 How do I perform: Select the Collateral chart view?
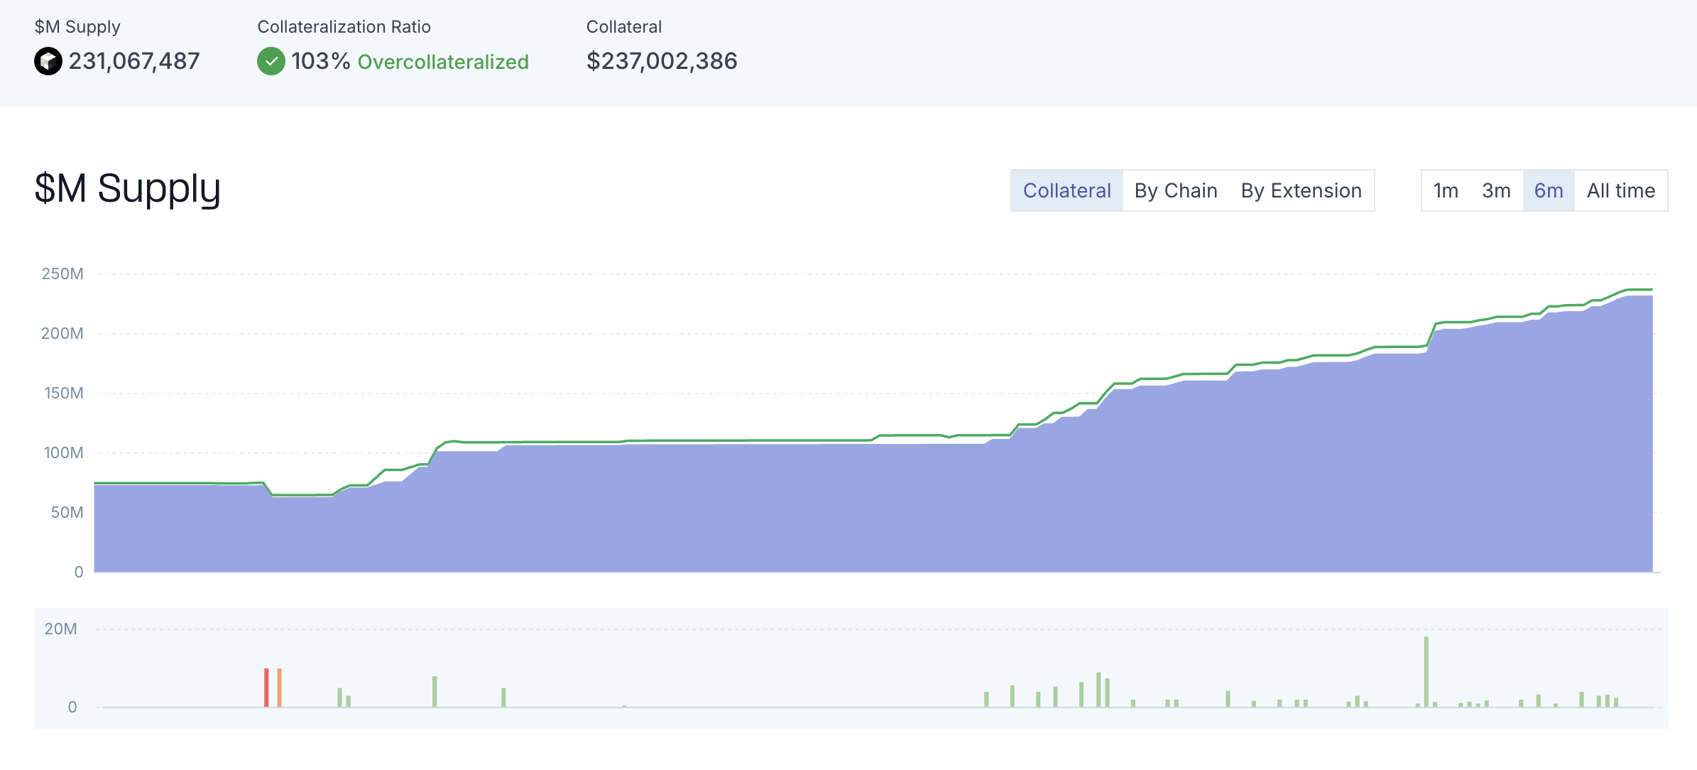1066,190
